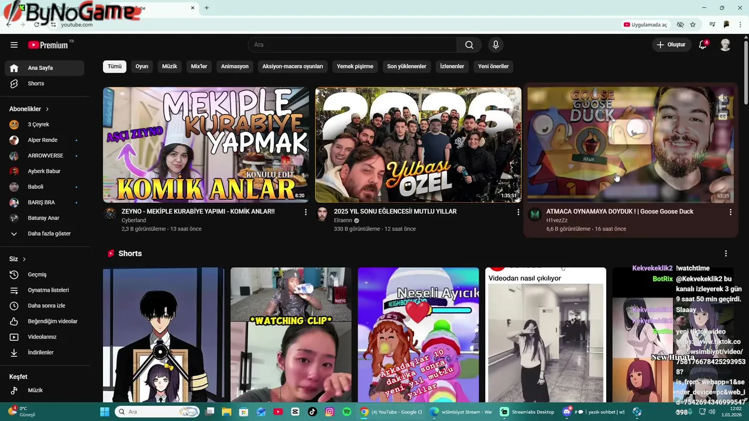Screen dimensions: 749x421
Task: Open Instagram from the taskbar
Action: tap(329, 412)
